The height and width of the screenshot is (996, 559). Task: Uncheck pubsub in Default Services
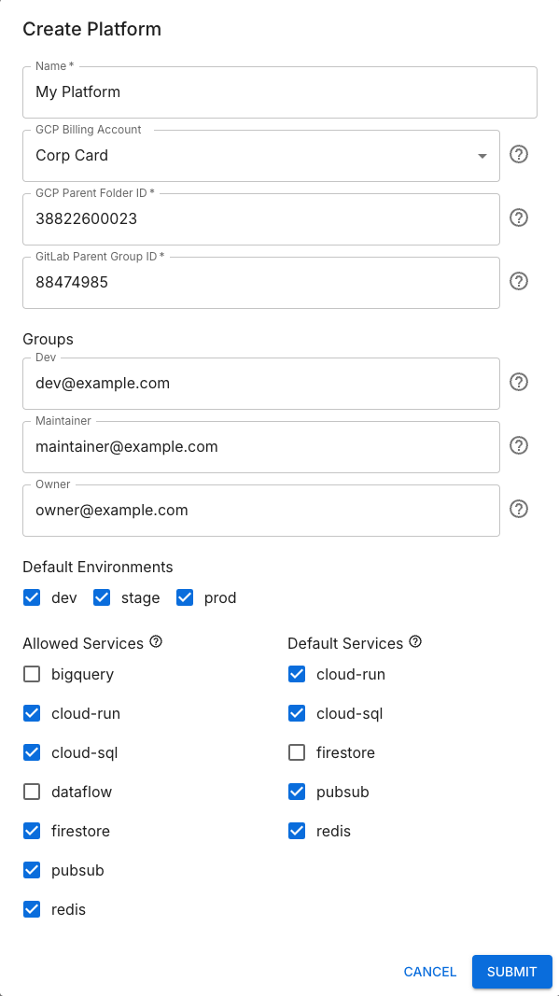pos(296,792)
